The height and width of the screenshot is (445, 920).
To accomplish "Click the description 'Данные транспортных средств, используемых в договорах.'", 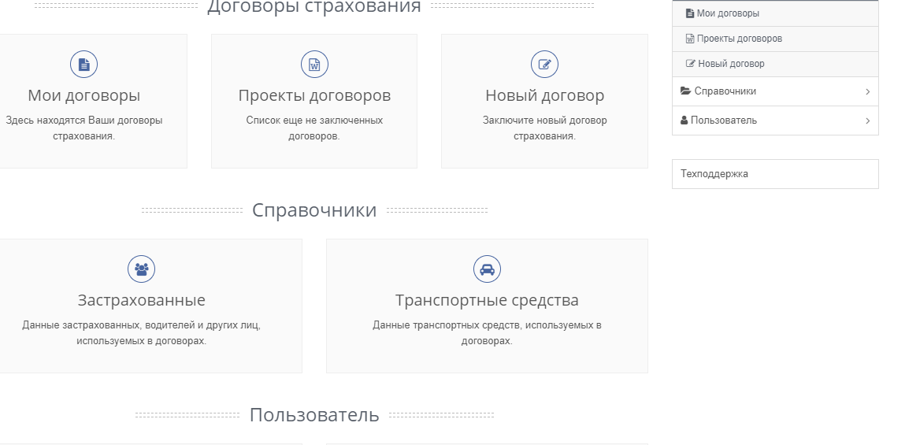I will point(487,333).
